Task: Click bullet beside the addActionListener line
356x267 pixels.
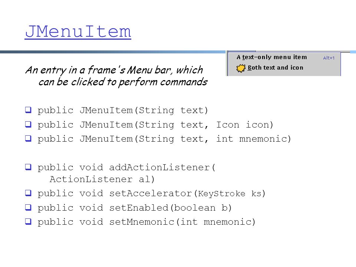Action: [28, 167]
